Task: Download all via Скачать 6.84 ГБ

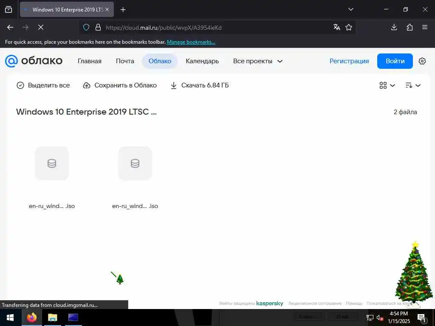Action: click(200, 85)
